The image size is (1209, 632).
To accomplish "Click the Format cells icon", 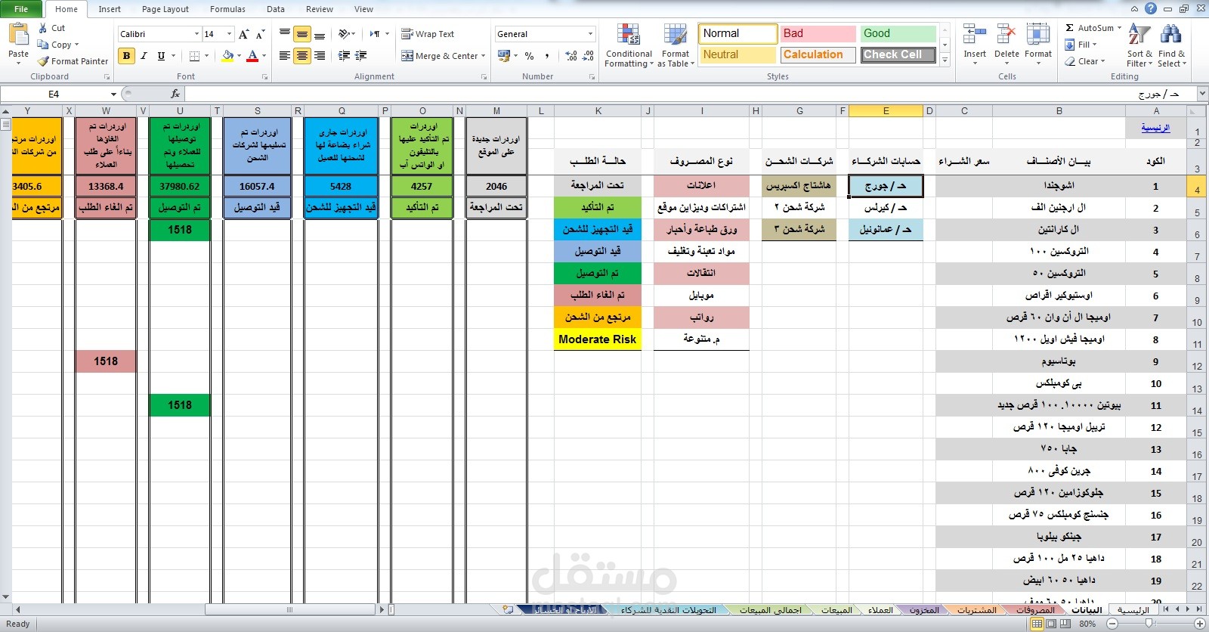I will [1038, 35].
